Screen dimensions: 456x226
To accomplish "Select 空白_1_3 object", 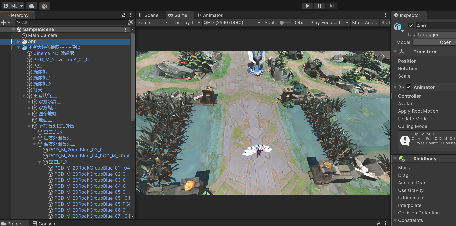I will coord(53,132).
